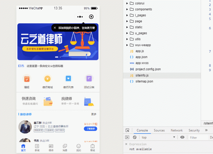Click the capsule exit circle icon
The image size is (213, 154).
[x=91, y=17]
